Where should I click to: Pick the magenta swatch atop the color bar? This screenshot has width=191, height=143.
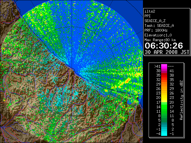(x=164, y=66)
